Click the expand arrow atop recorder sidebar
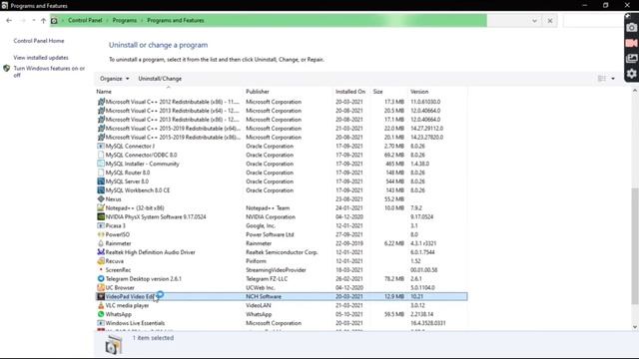 click(628, 16)
